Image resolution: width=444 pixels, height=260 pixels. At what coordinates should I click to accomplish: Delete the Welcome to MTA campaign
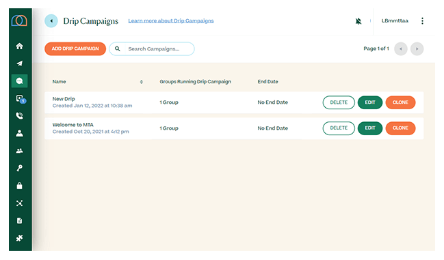339,128
